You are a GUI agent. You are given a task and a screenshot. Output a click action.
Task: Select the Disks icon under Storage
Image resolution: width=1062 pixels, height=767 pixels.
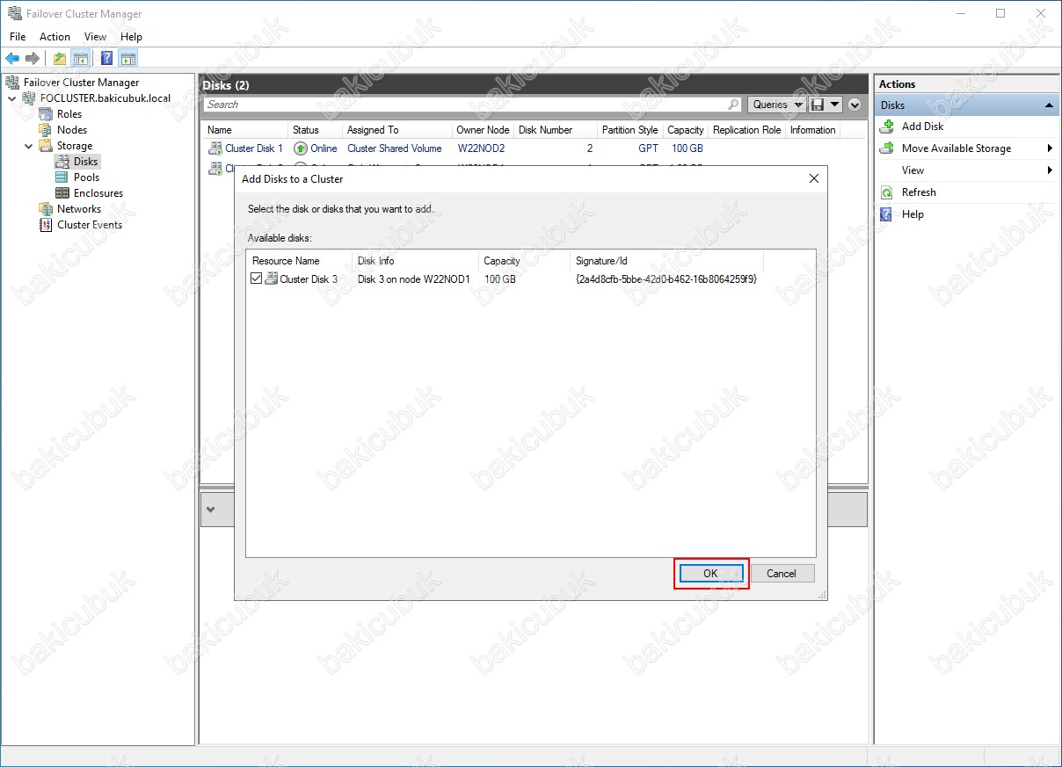point(62,162)
